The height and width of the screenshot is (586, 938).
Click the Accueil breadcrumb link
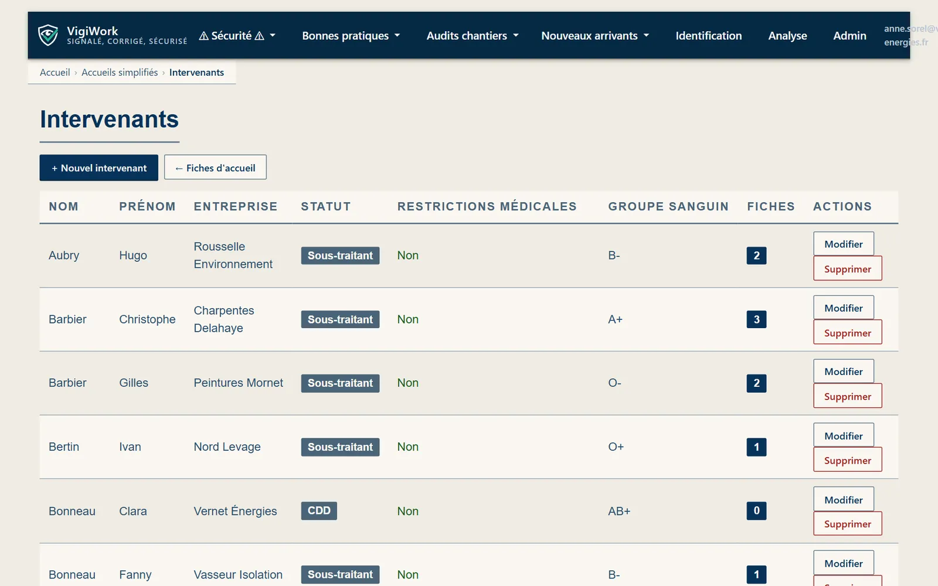[x=55, y=73]
